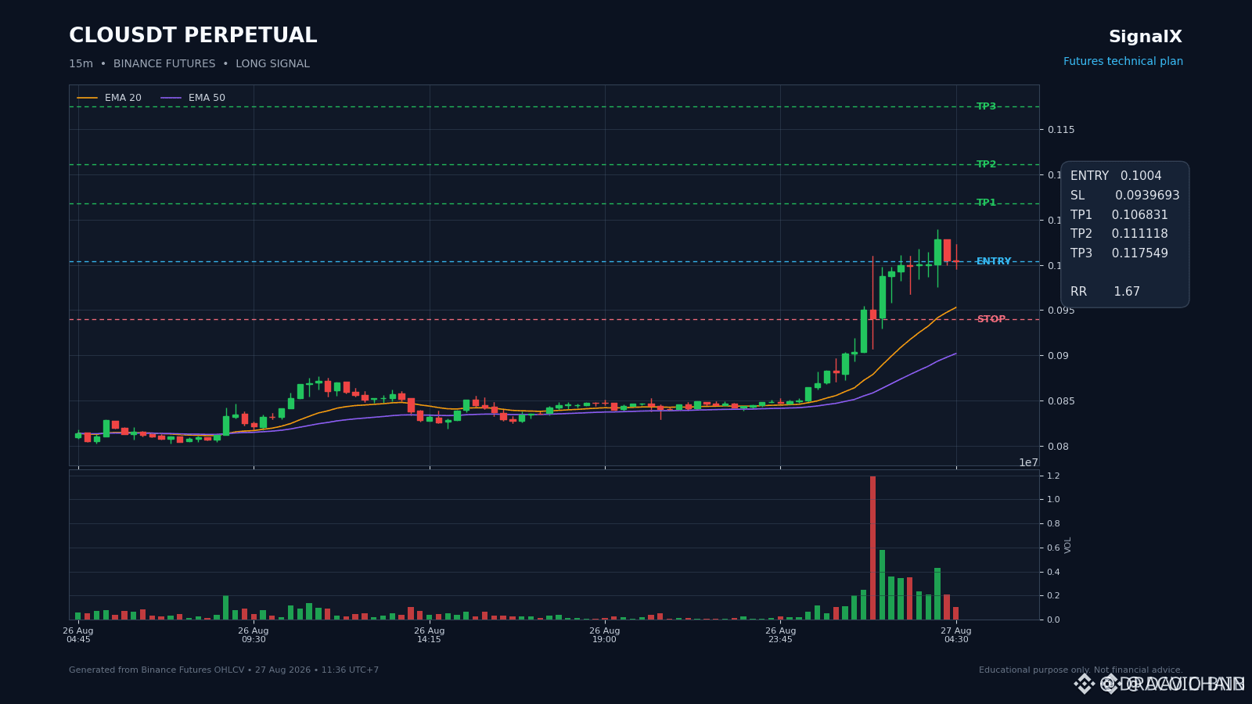Click the blue ENTRY level label on chart
This screenshot has width=1252, height=704.
point(994,261)
